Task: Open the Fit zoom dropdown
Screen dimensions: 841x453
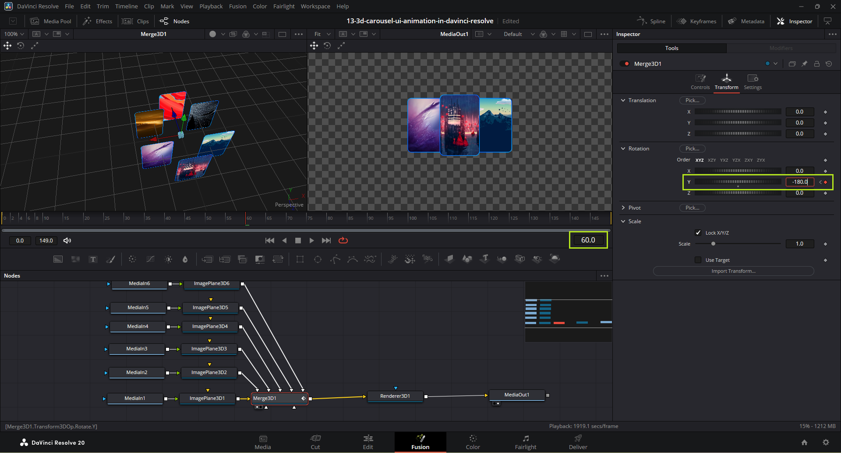Action: (x=322, y=34)
